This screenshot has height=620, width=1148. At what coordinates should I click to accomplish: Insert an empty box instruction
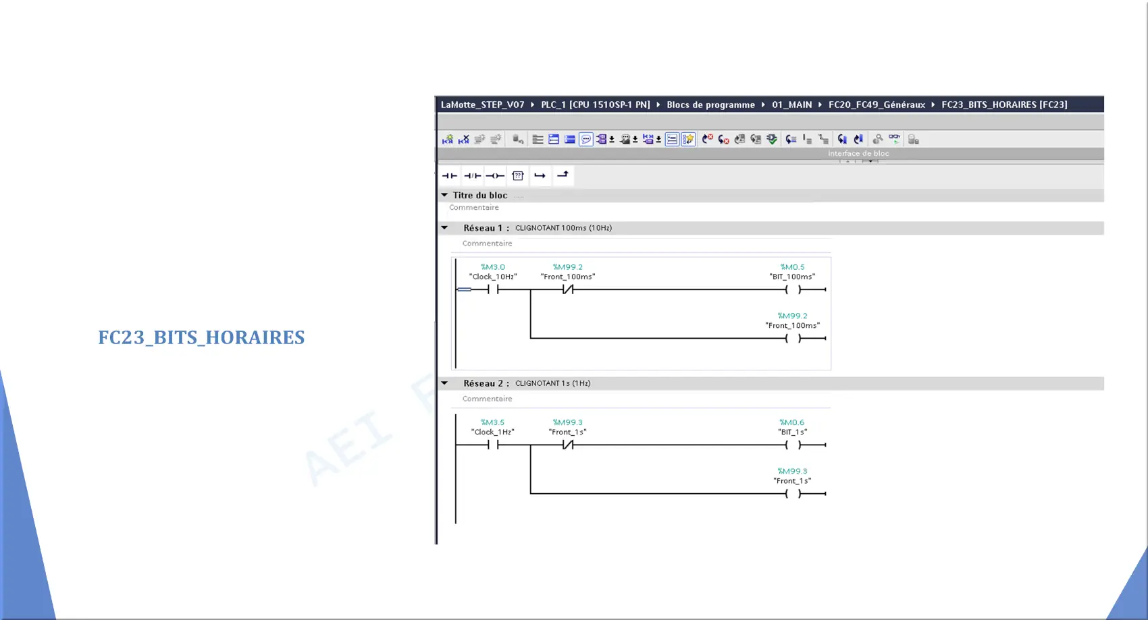[518, 176]
